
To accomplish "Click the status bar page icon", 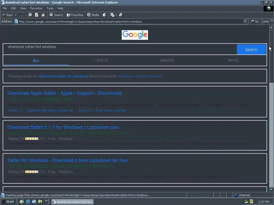I will click(x=2, y=195).
